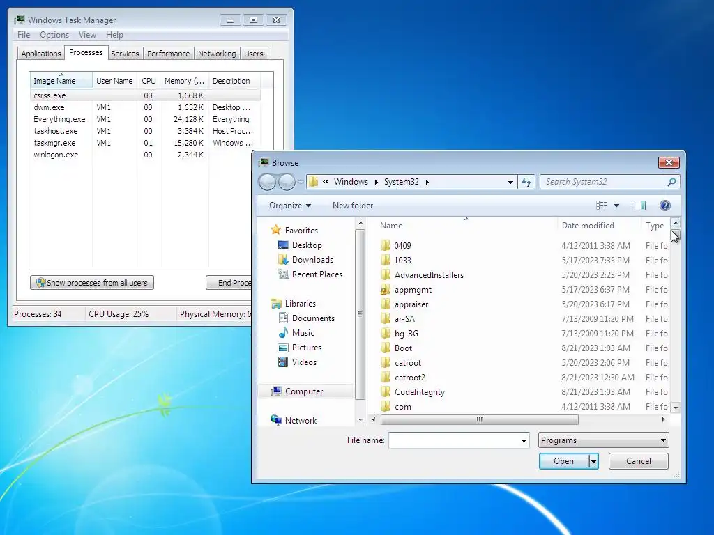Viewport: 714px width, 535px height.
Task: Click the Documents library icon
Action: pos(283,318)
